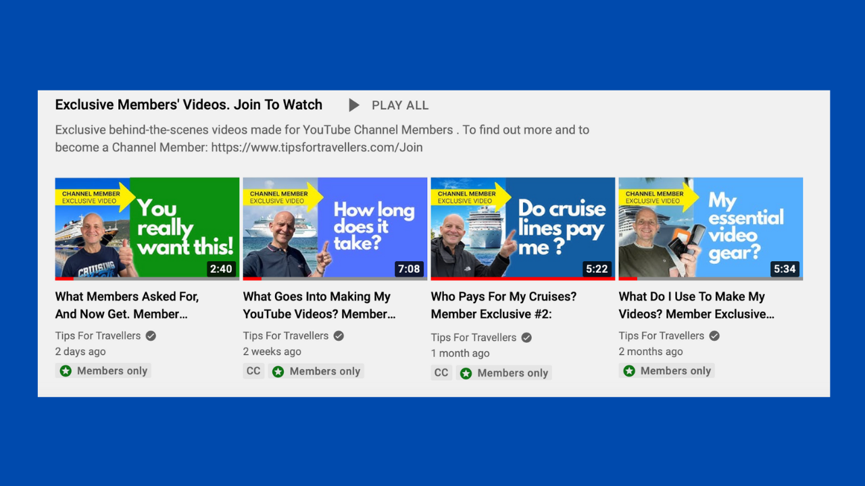Click the full red progress bar under the 5:22 thumbnail
Viewport: 865px width, 486px height.
coord(523,278)
